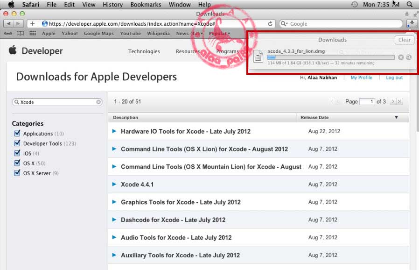This screenshot has height=270, width=419.
Task: Open the Window menu
Action: click(180, 5)
